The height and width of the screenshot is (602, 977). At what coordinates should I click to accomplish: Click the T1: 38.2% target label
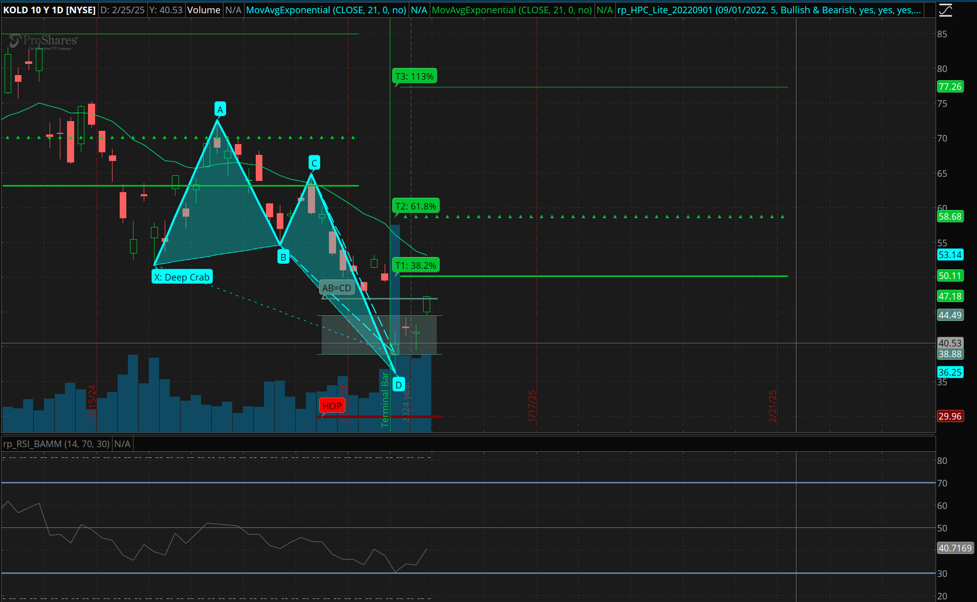(x=416, y=266)
